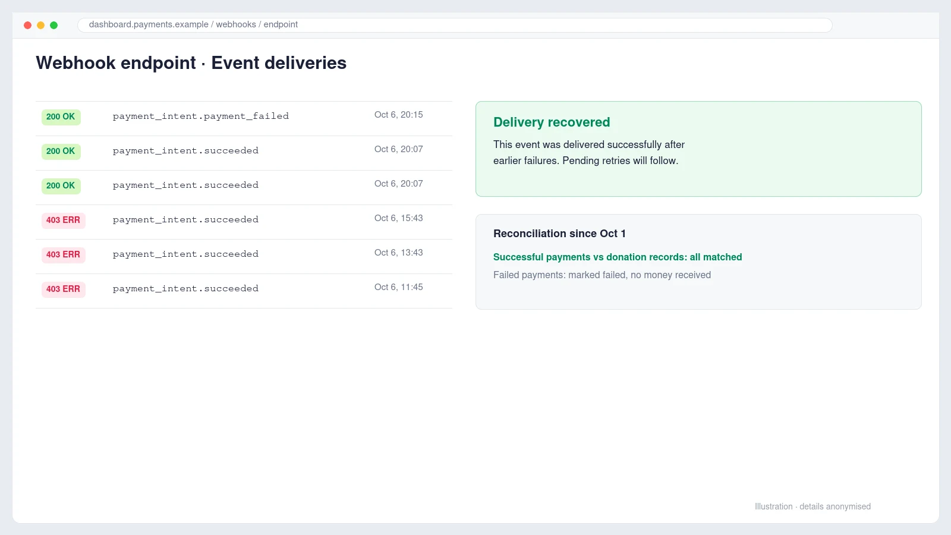Click the Oct 6, 13:43 timestamp
Viewport: 951px width, 535px height.
(399, 253)
